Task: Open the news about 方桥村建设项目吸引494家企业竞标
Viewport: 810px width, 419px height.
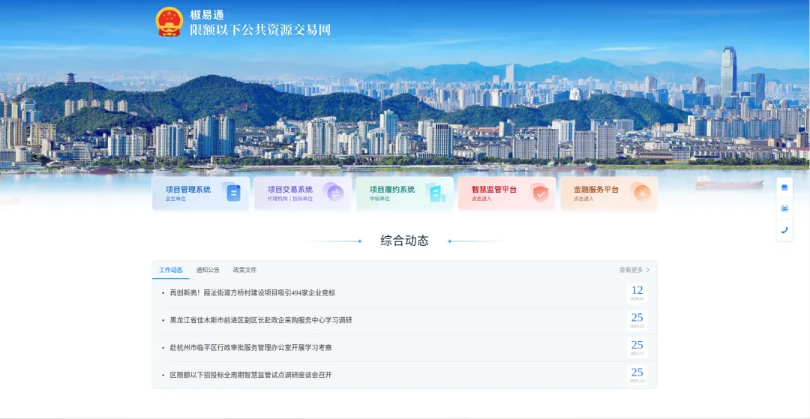Action: 252,293
